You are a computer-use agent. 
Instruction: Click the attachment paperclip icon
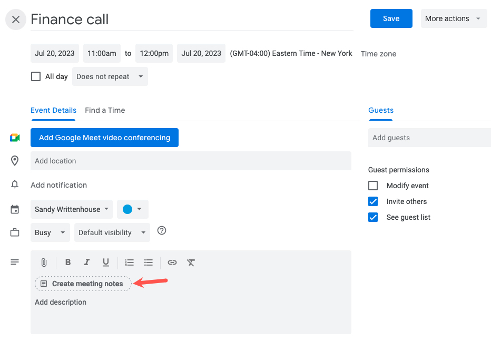pyautogui.click(x=44, y=262)
